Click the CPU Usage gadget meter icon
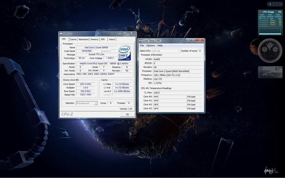 (260, 12)
